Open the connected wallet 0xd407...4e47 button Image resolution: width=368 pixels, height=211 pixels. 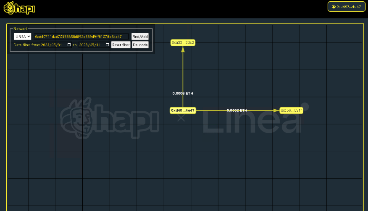pyautogui.click(x=347, y=7)
